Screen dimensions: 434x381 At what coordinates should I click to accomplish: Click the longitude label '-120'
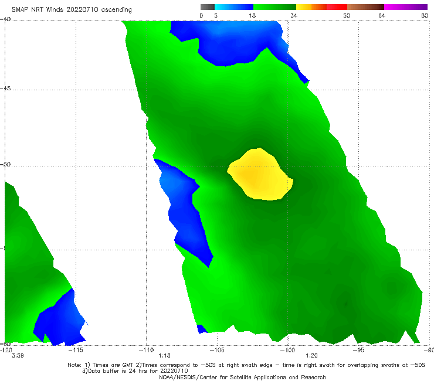pyautogui.click(x=6, y=350)
